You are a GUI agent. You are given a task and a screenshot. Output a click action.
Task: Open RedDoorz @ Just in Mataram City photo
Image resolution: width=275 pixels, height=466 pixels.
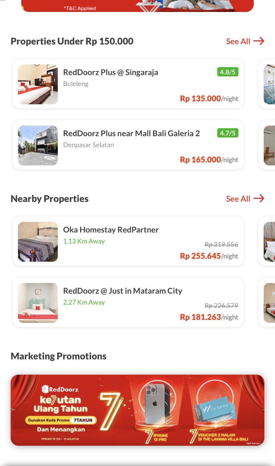tap(38, 303)
